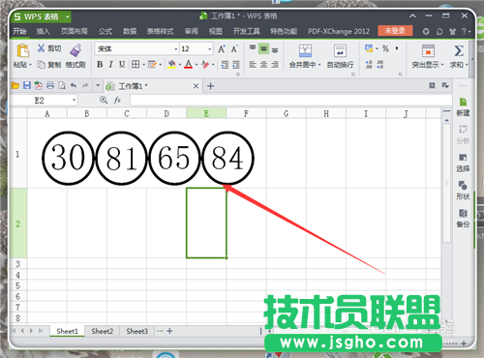This screenshot has height=358, width=484.
Task: Decrease font size with smaller A
Action: point(234,48)
